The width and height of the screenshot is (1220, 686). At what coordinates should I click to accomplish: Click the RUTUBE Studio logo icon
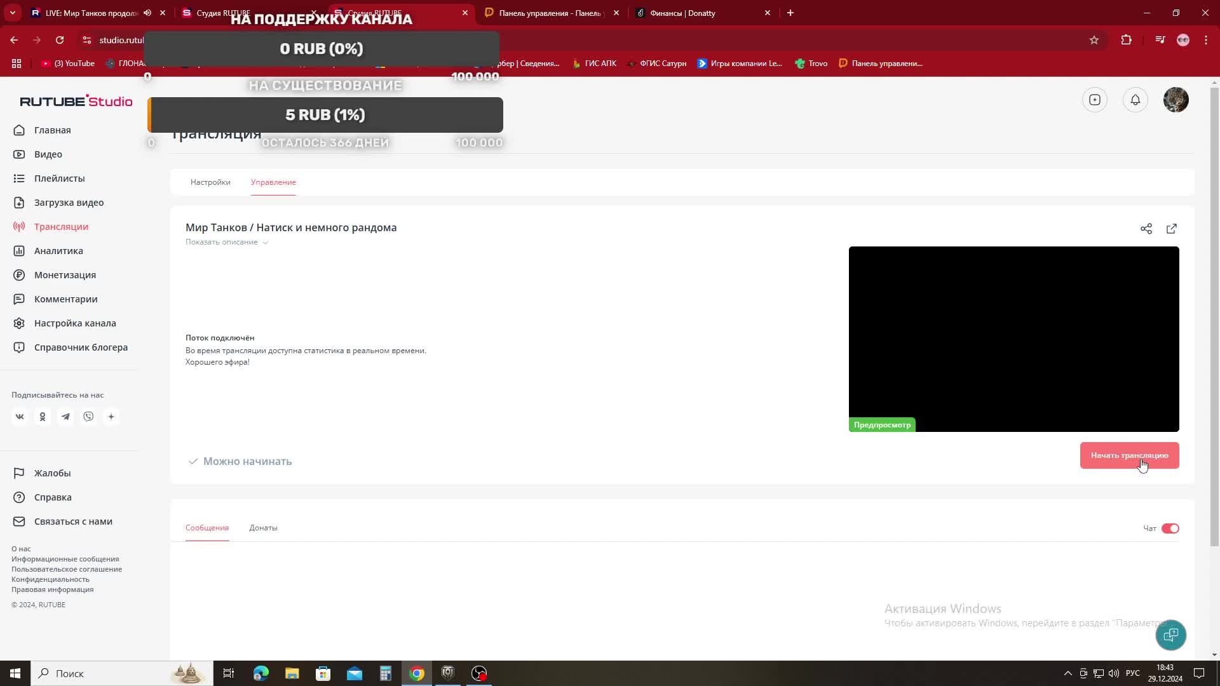[x=76, y=100]
